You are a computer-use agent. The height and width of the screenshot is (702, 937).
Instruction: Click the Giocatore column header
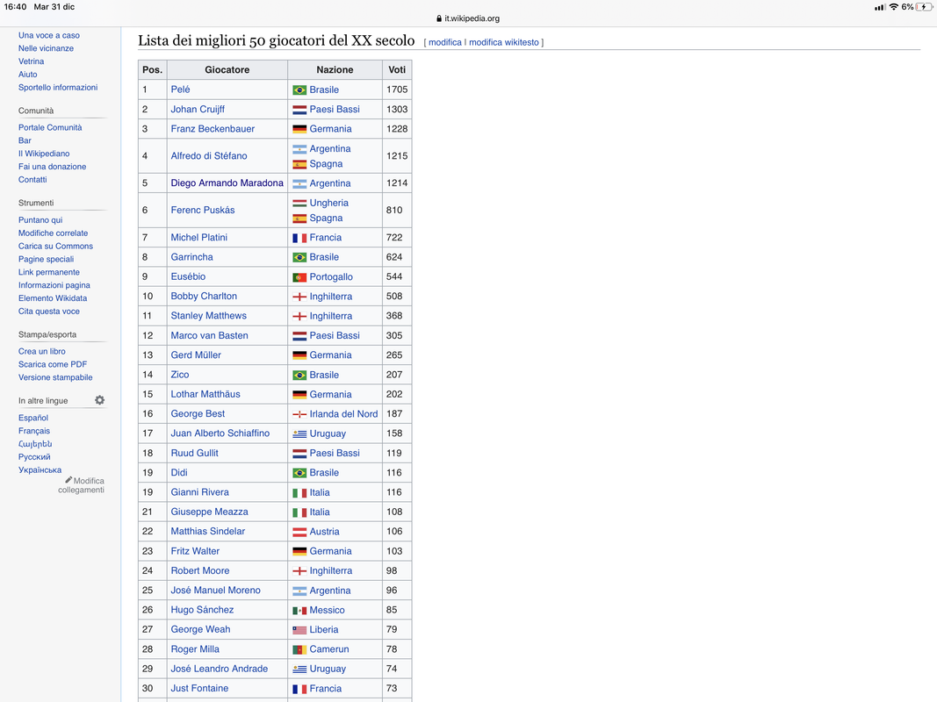tap(227, 70)
